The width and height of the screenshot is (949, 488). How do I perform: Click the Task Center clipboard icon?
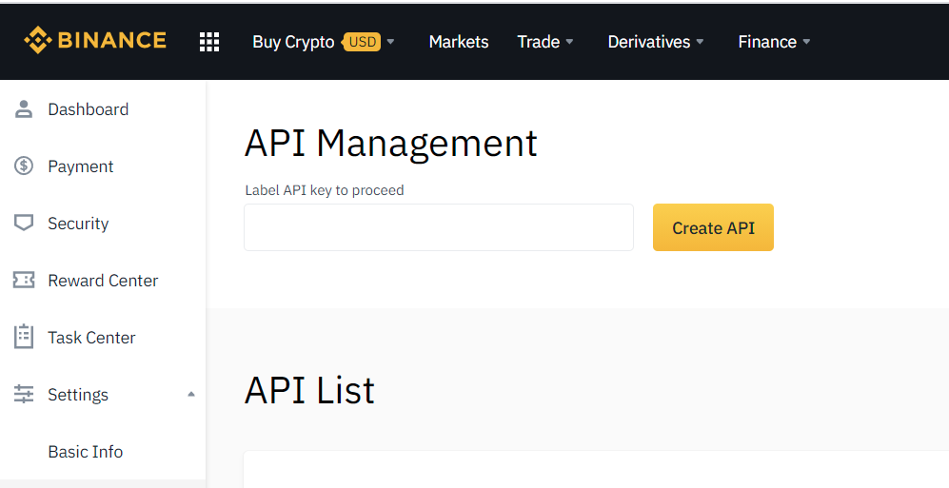click(24, 337)
